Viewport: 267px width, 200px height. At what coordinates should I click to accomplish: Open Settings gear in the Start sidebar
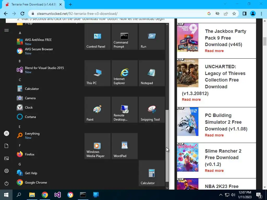[x=7, y=171]
